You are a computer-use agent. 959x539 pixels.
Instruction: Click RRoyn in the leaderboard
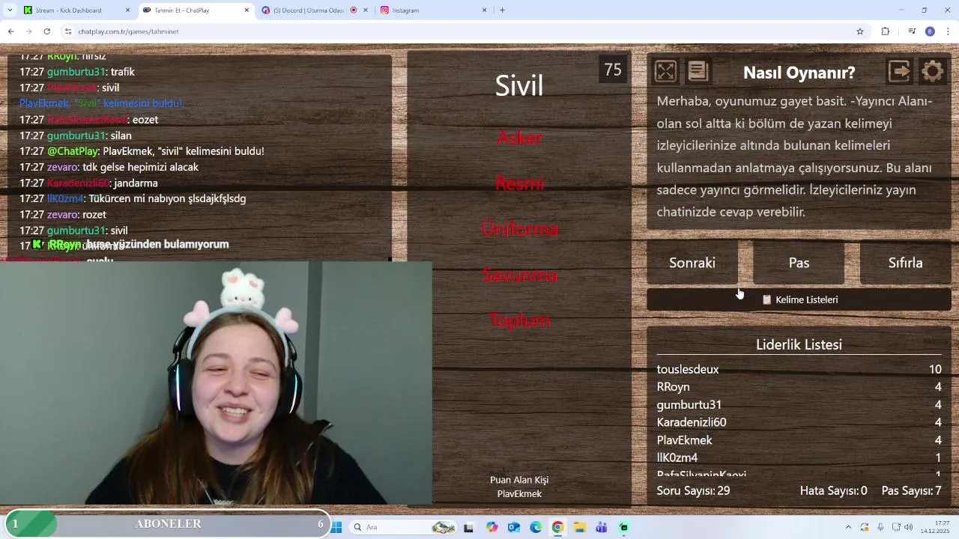(674, 387)
